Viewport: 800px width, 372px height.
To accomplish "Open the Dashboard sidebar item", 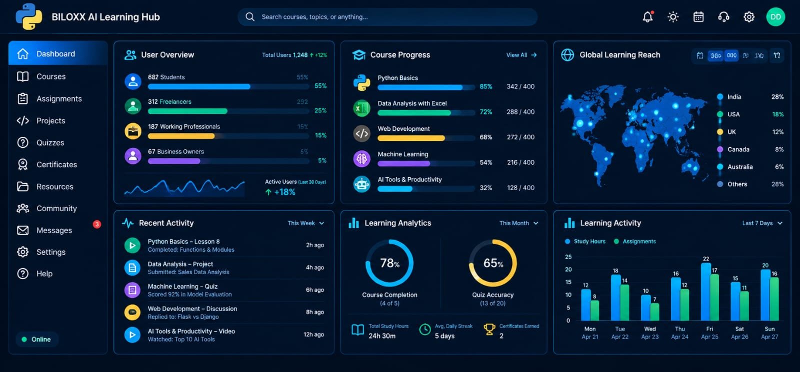I will (57, 53).
